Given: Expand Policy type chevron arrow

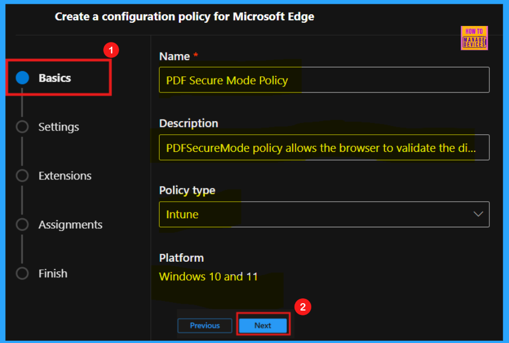Looking at the screenshot, I should click(478, 214).
